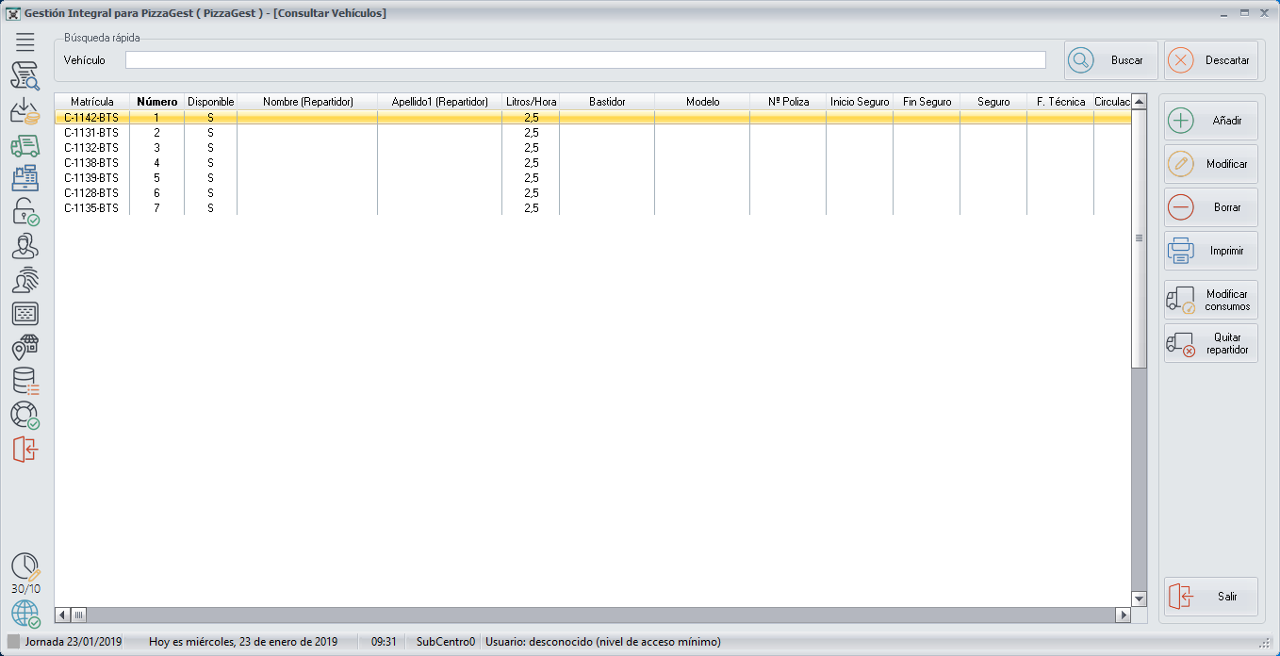This screenshot has height=656, width=1280.
Task: Click the red exit door sidebar icon
Action: [25, 449]
